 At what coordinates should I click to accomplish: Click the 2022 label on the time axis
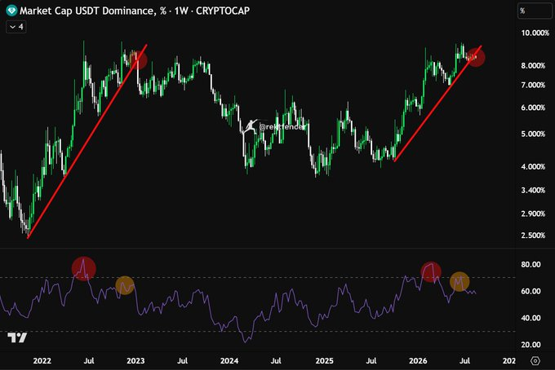42,361
